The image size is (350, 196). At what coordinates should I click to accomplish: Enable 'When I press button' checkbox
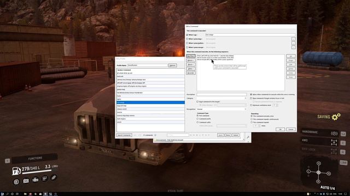click(x=187, y=43)
